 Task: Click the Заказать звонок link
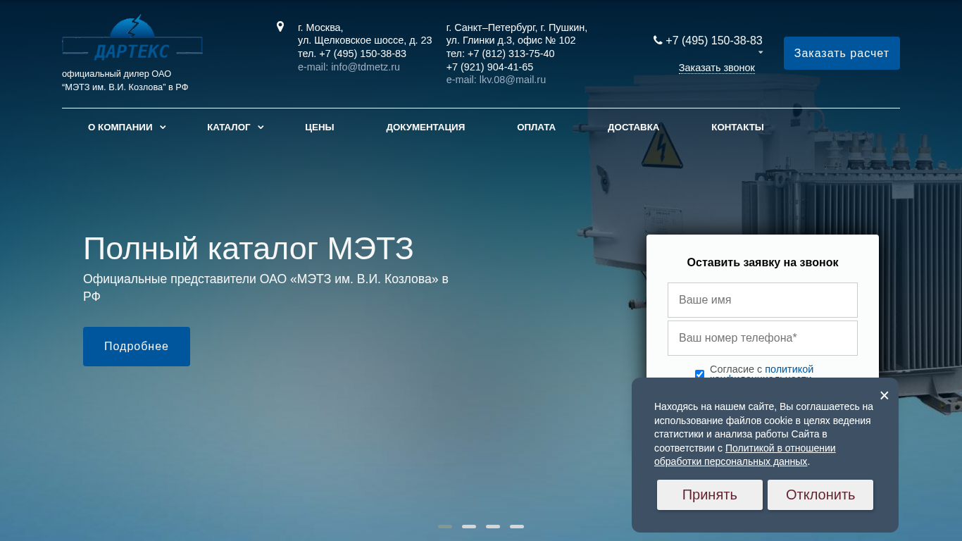(717, 68)
